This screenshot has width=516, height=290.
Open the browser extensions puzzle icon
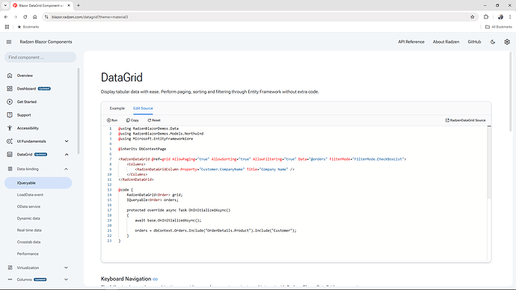[486, 16]
